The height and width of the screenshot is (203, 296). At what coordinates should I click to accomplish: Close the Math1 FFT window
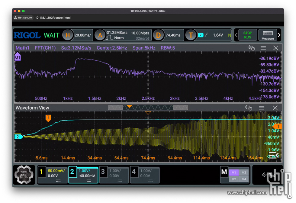[275, 48]
